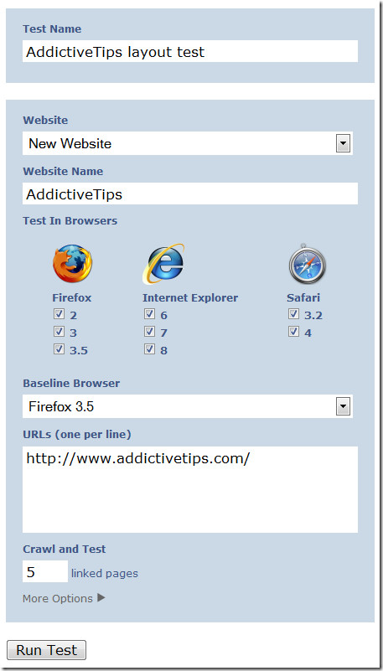383x671 pixels.
Task: Open the Website dropdown showing New Website
Action: tap(188, 143)
